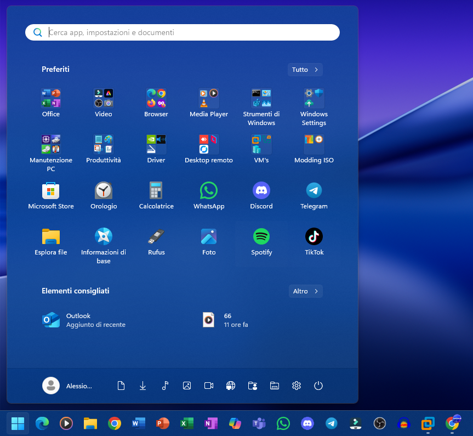Viewport: 473px width, 436px height.
Task: Open Microsoft Teams from the taskbar
Action: click(x=259, y=423)
